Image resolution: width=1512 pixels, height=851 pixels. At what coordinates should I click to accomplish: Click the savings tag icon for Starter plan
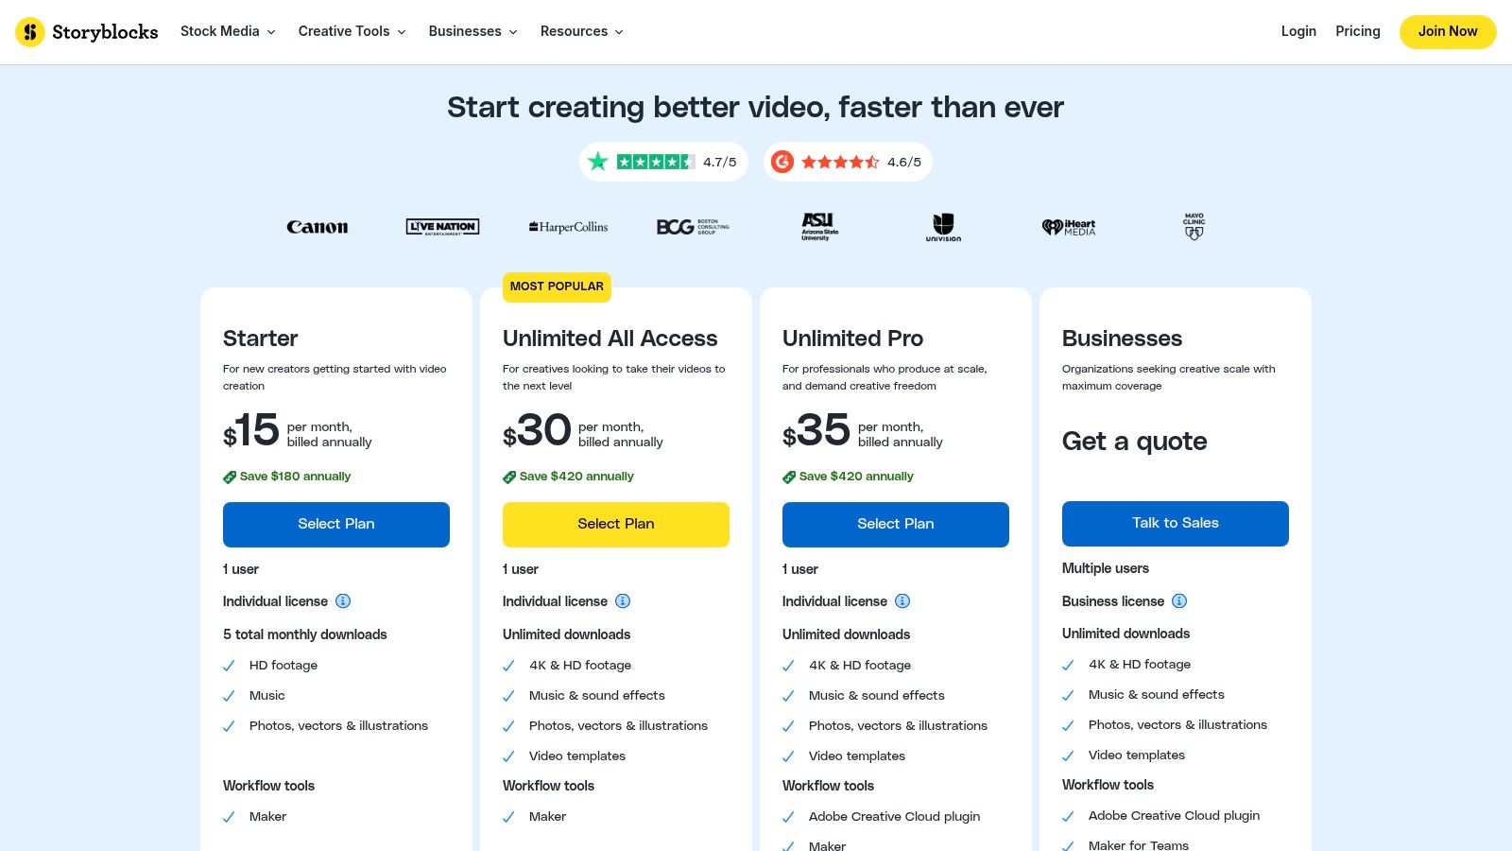[230, 478]
